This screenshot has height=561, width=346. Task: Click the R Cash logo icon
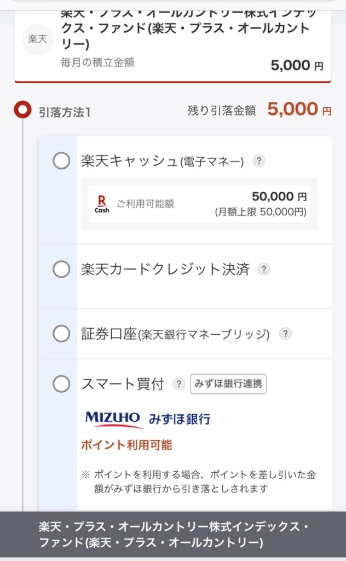coord(102,204)
